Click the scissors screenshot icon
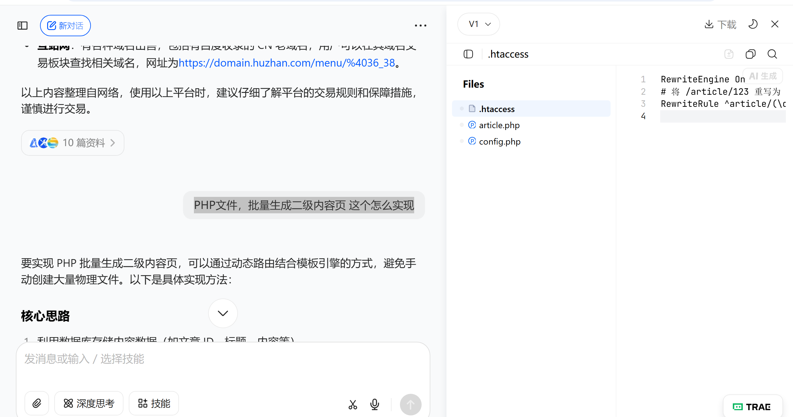Screen dimensions: 793x417 pyautogui.click(x=353, y=404)
